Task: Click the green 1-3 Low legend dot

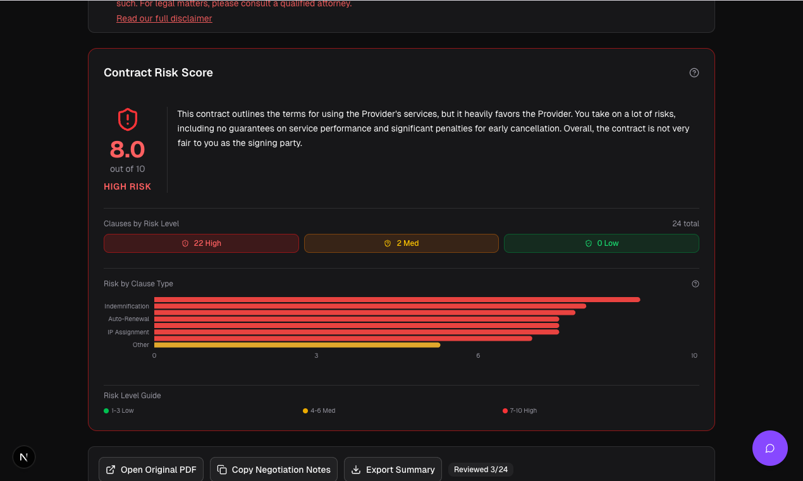Action: click(106, 410)
